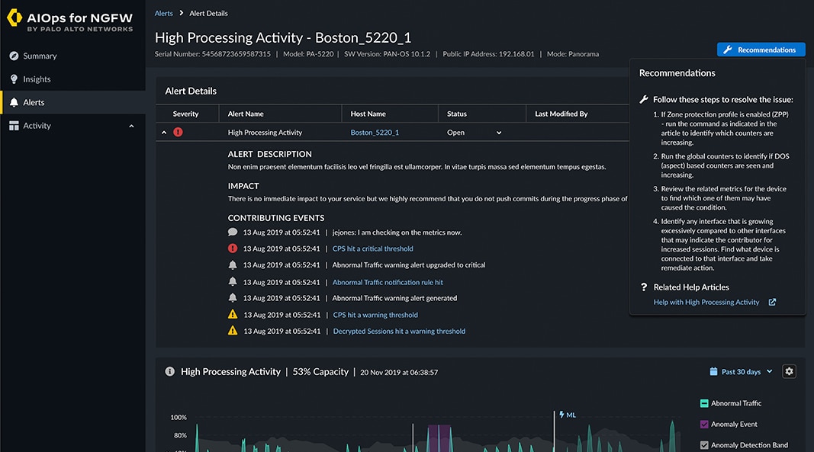Image resolution: width=814 pixels, height=452 pixels.
Task: Open CPS hit a warning threshold link
Action: click(x=375, y=315)
